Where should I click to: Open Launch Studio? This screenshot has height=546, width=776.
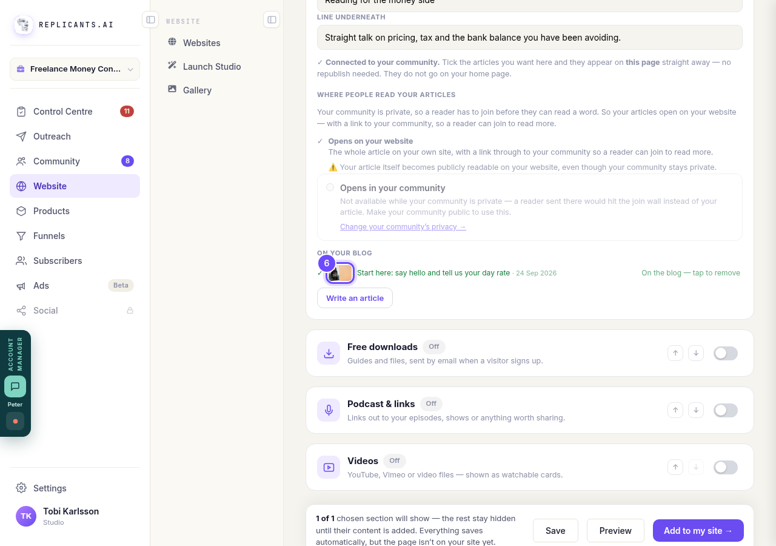[x=216, y=67]
